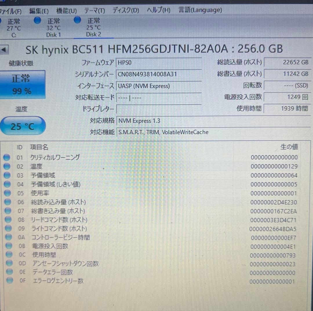Switch to the Disk 1 tab
Image resolution: width=313 pixels, height=311 pixels.
pos(53,28)
